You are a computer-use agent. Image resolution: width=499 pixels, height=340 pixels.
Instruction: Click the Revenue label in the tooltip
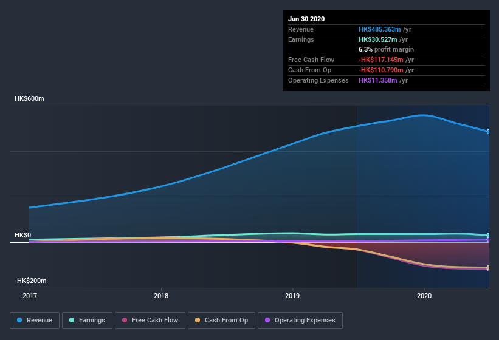[301, 29]
